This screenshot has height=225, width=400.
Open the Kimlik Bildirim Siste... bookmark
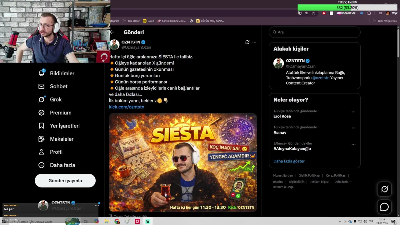pos(172,21)
